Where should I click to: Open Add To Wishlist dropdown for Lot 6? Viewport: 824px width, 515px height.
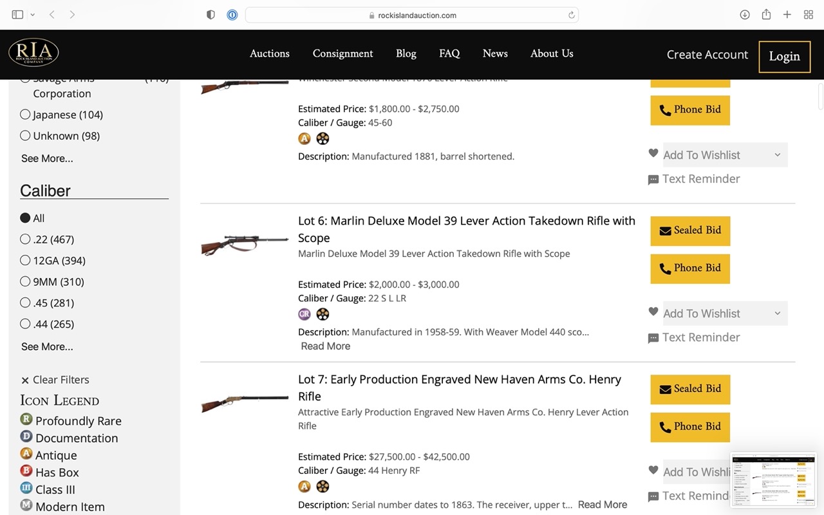726,314
